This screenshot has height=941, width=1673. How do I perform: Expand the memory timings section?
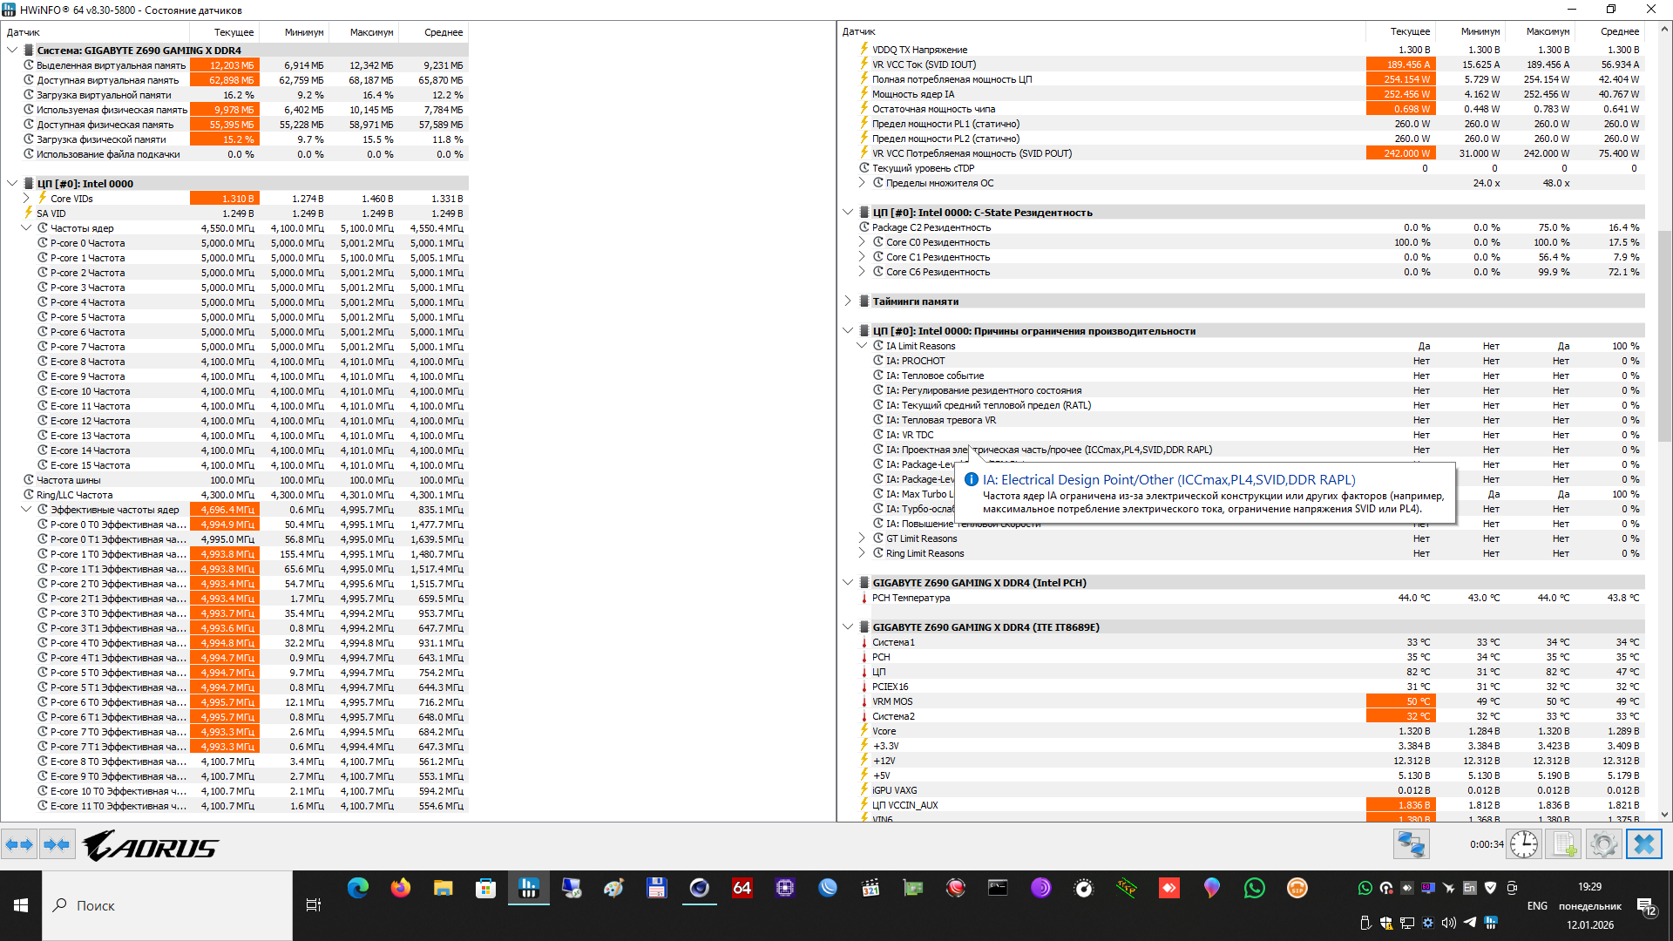(848, 301)
